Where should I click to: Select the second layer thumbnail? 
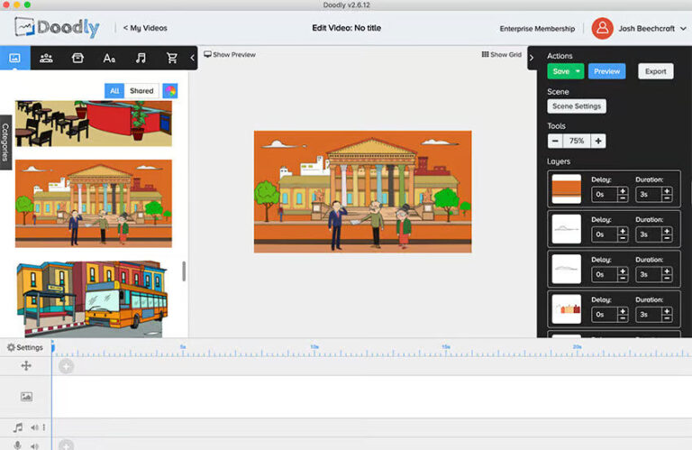point(566,229)
